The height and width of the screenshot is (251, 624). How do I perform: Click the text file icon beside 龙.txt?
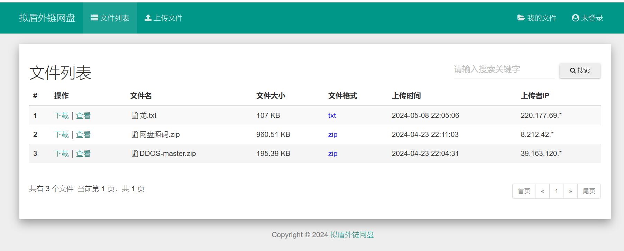click(x=135, y=115)
